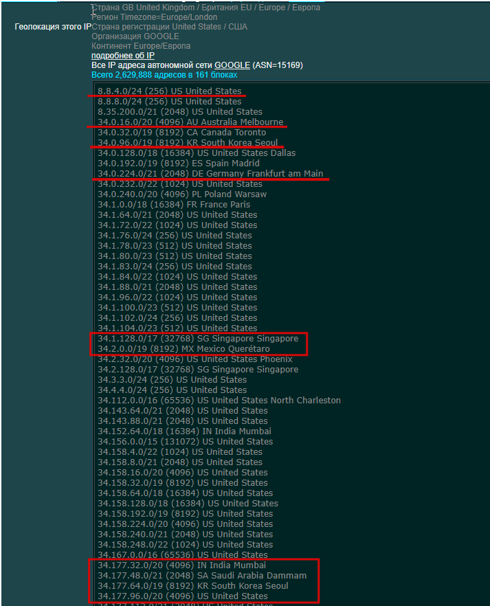Select the 34.1.80.0/23 United States row
The height and width of the screenshot is (606, 490).
point(175,256)
